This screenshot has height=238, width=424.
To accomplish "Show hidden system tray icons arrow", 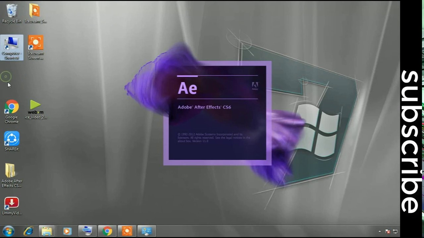I will pos(380,231).
